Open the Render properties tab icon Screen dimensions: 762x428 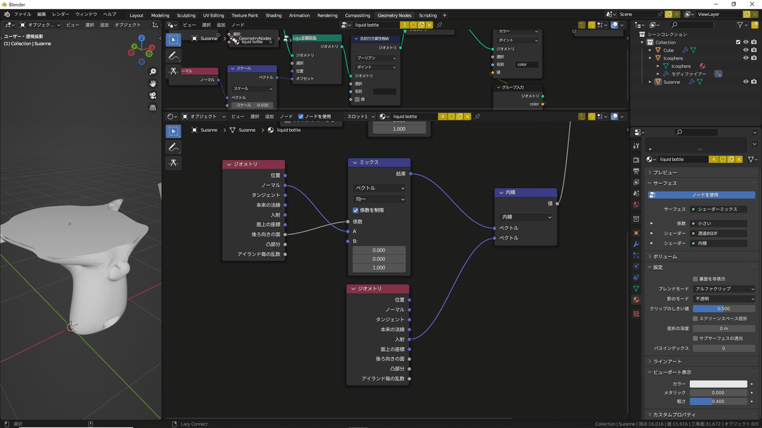636,160
